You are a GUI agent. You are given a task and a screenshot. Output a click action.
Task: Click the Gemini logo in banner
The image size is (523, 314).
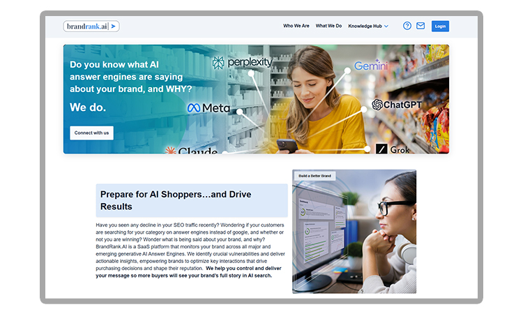371,66
